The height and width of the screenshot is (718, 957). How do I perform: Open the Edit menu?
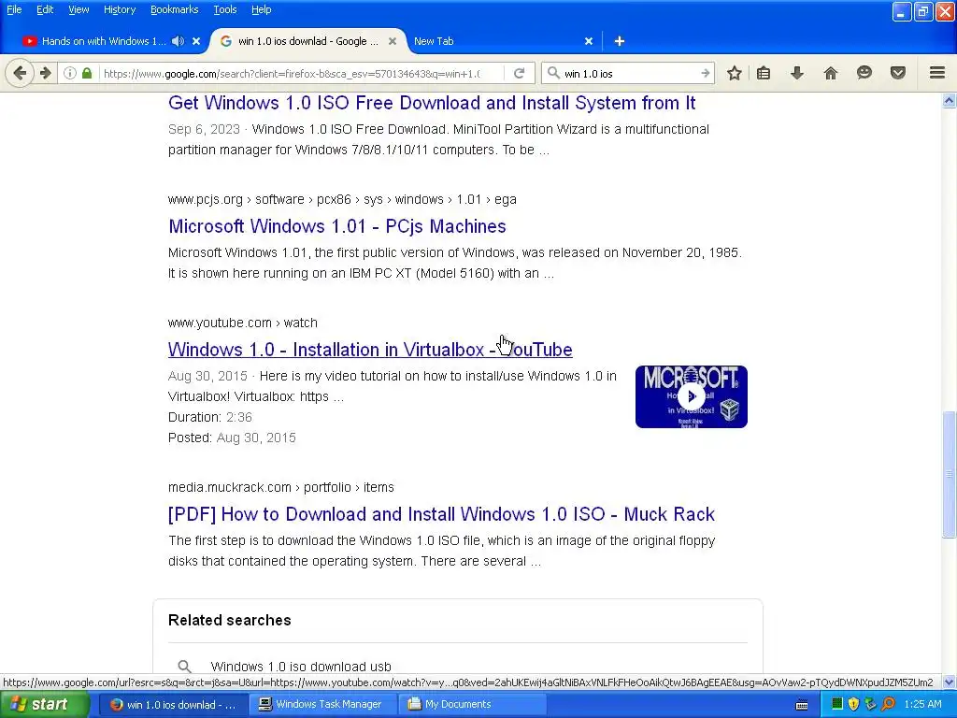45,9
